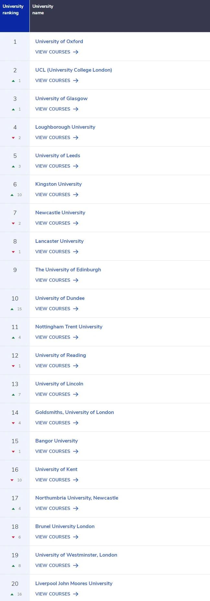
Task: Click the arrow icon under University of Dundee
Action: 76,309
